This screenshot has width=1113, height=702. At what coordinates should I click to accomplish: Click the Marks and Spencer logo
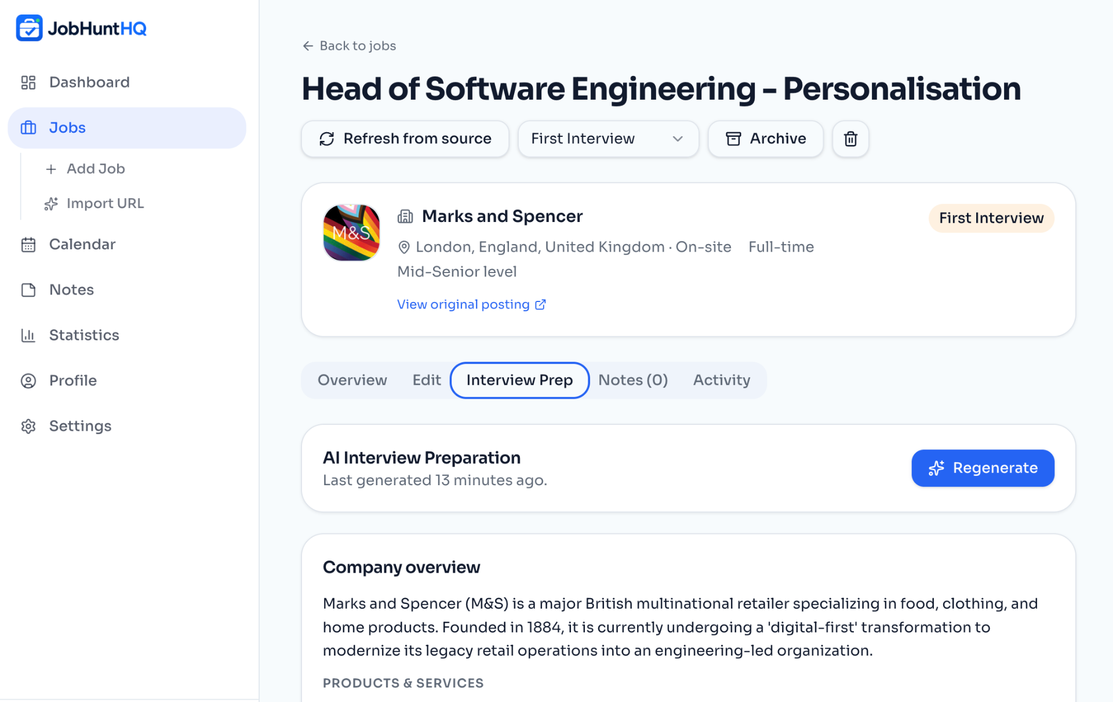(351, 232)
